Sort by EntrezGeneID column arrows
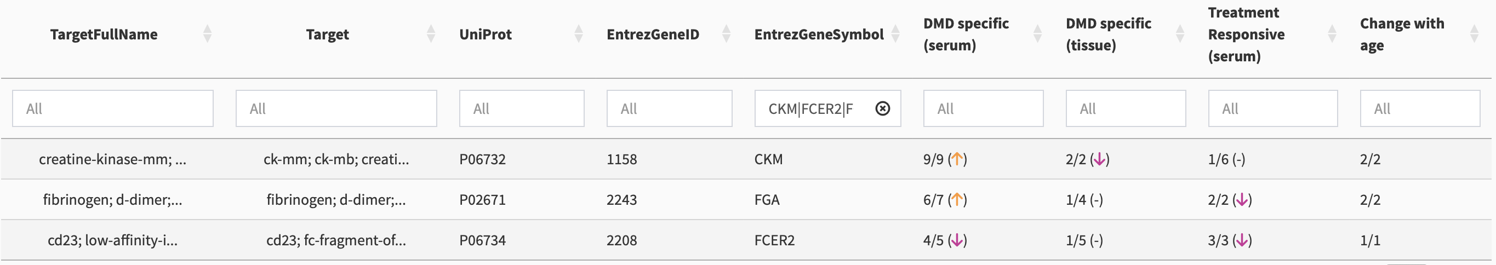Image resolution: width=1496 pixels, height=265 pixels. [x=726, y=34]
